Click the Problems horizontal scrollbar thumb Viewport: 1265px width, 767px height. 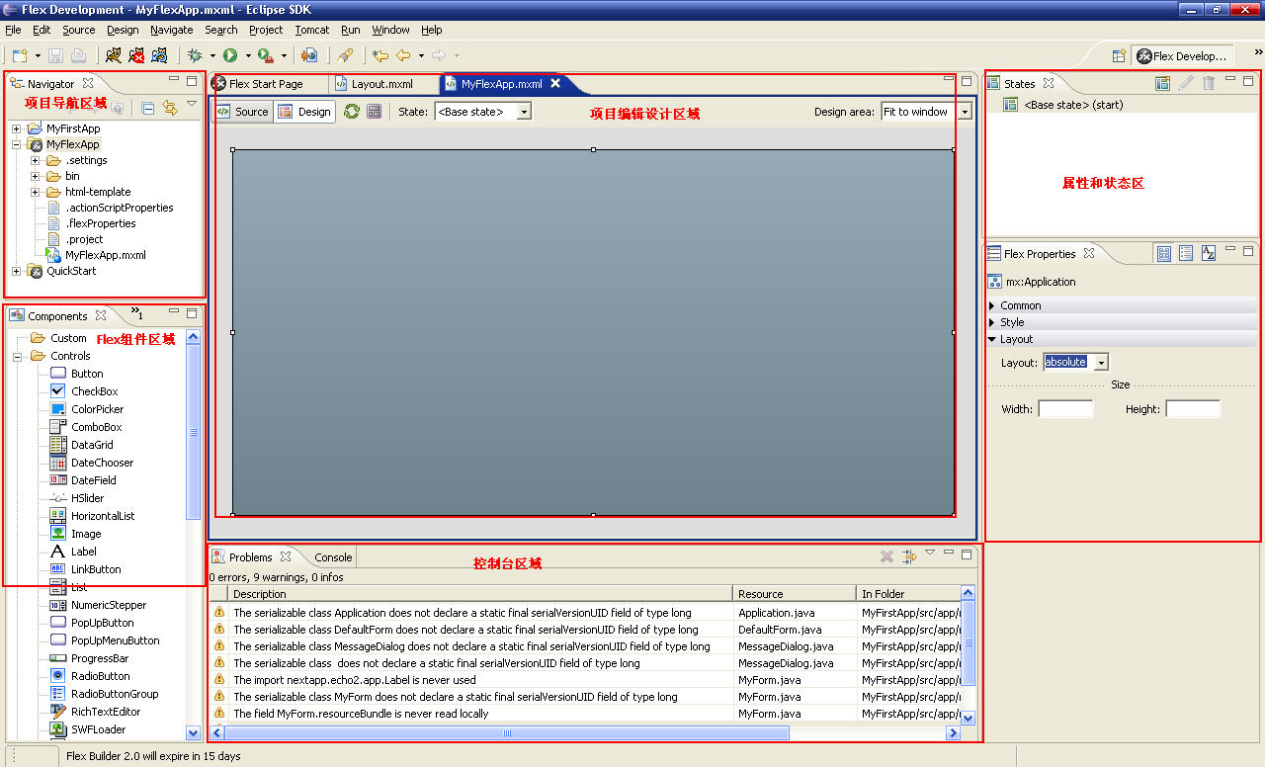pos(507,733)
